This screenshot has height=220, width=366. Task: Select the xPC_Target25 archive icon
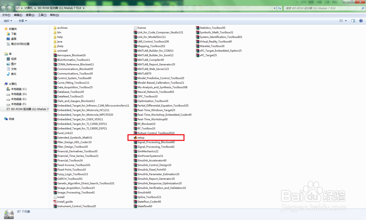click(198, 55)
